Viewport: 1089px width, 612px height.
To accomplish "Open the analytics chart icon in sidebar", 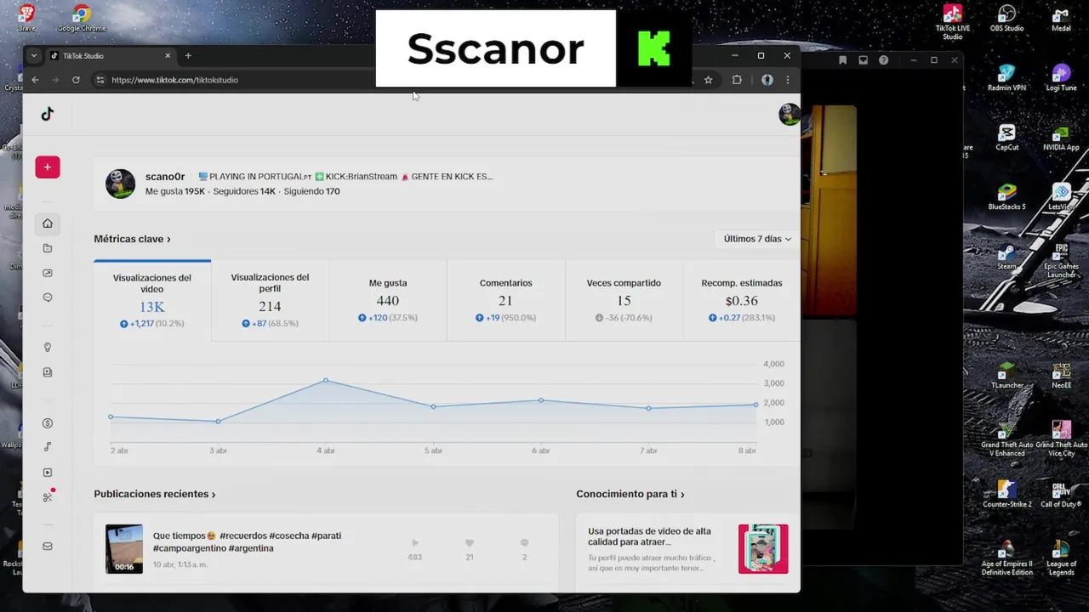I will pyautogui.click(x=48, y=273).
